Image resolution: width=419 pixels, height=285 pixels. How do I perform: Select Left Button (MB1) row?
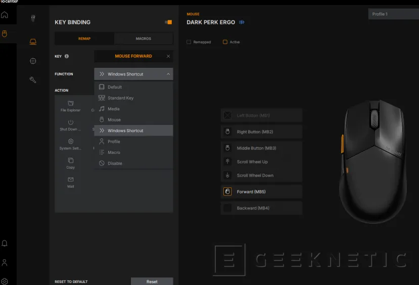click(x=261, y=115)
